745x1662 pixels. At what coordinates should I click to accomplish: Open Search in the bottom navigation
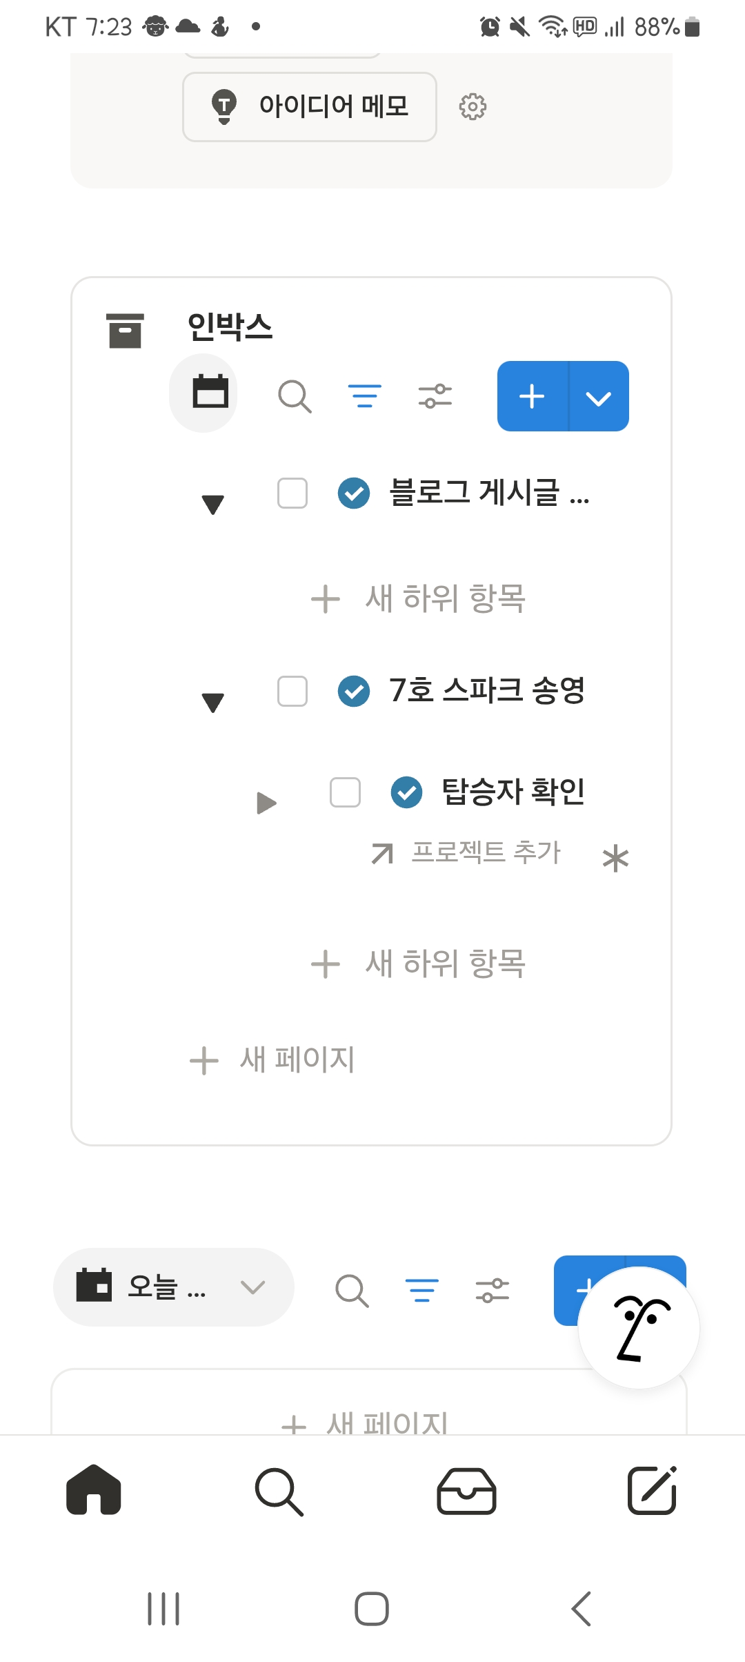[x=279, y=1491]
